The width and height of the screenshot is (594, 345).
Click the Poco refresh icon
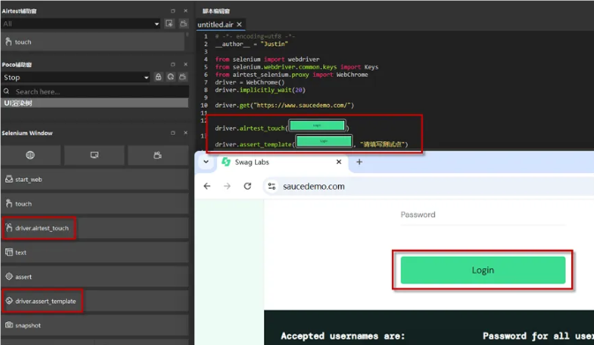click(x=171, y=77)
